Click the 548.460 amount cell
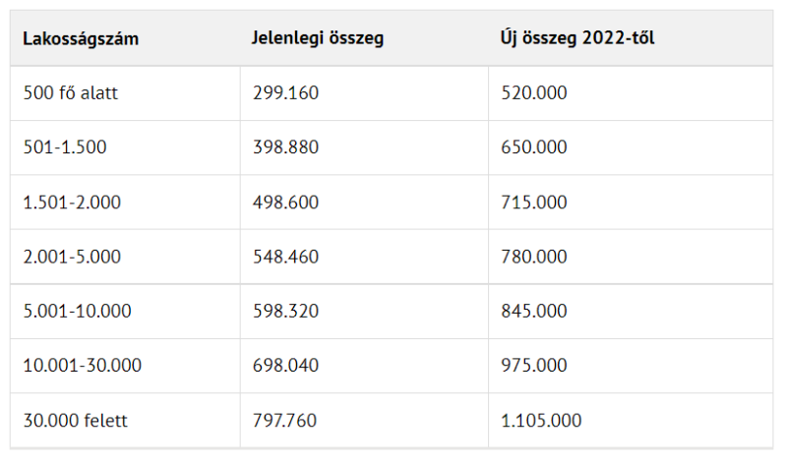 coord(285,257)
